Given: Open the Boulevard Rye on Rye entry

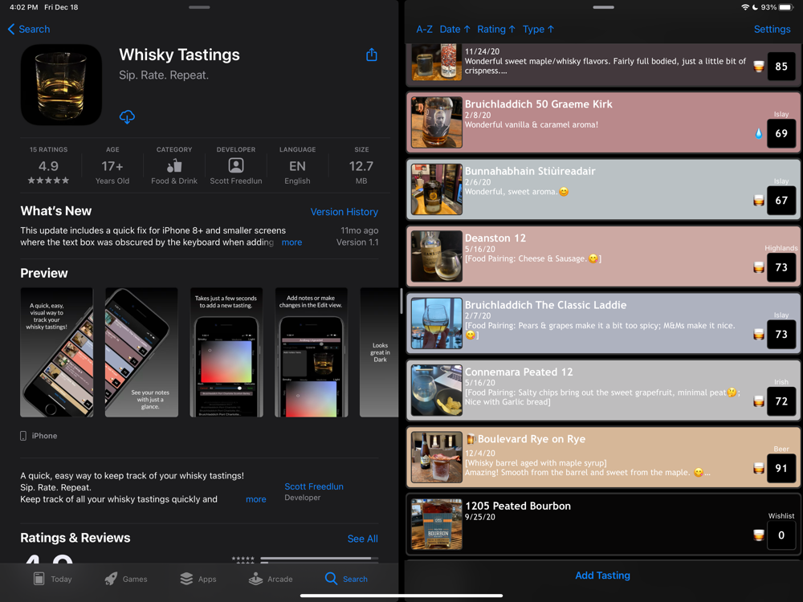Looking at the screenshot, I should pos(603,458).
